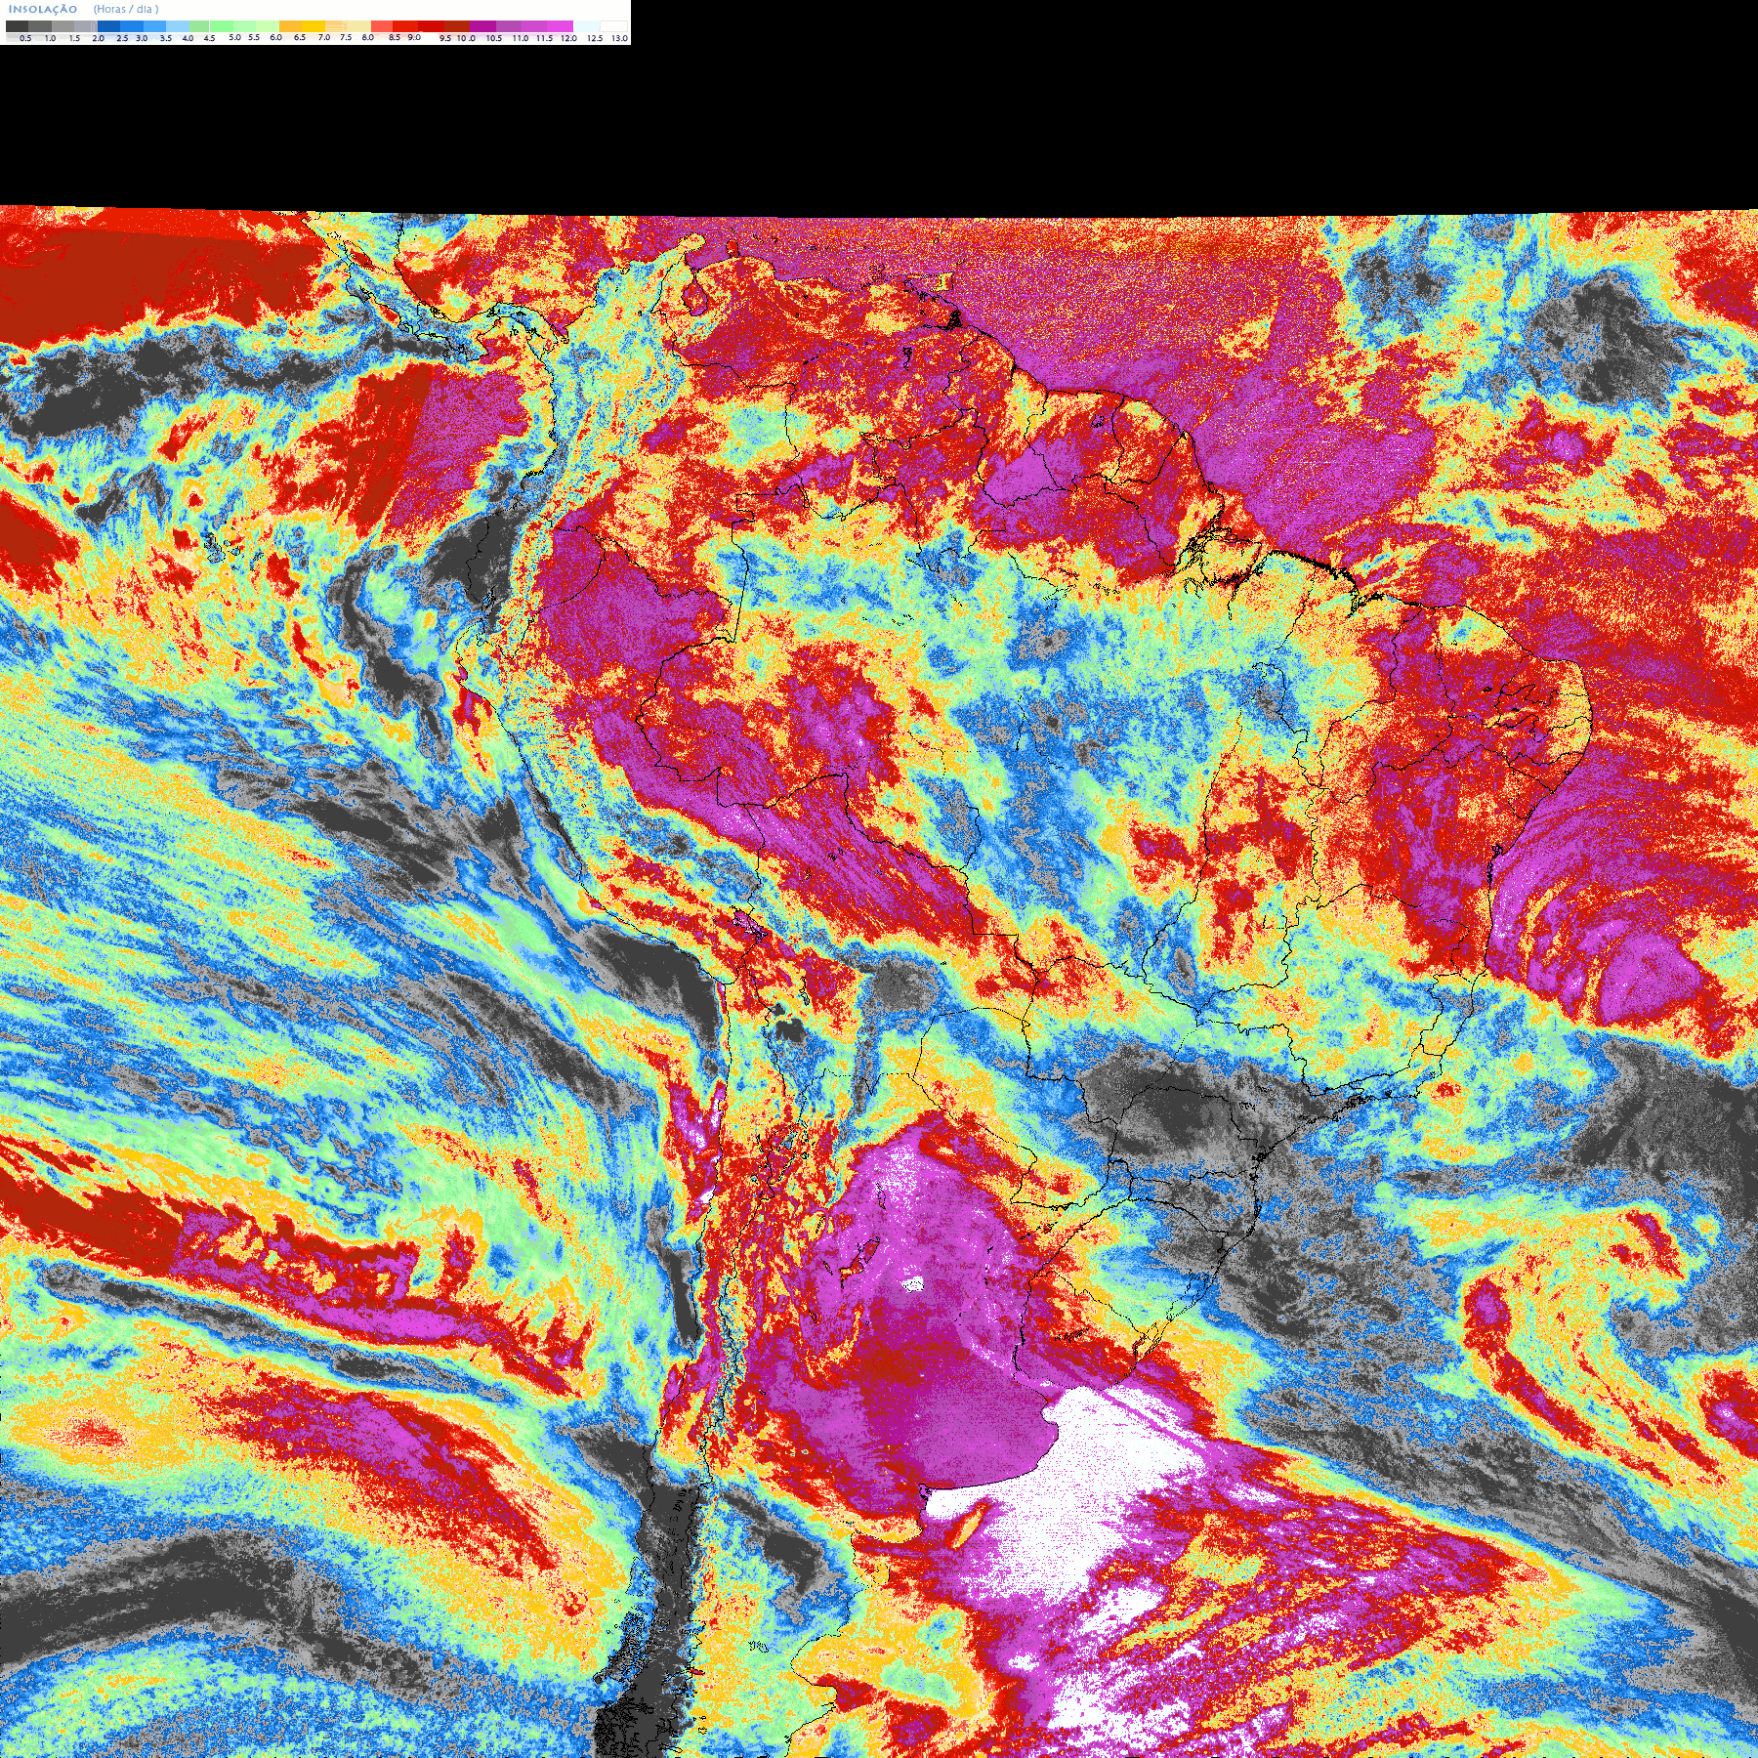Click the 0.5 legend value
Viewport: 1758px width, 1758px height.
click(x=25, y=38)
